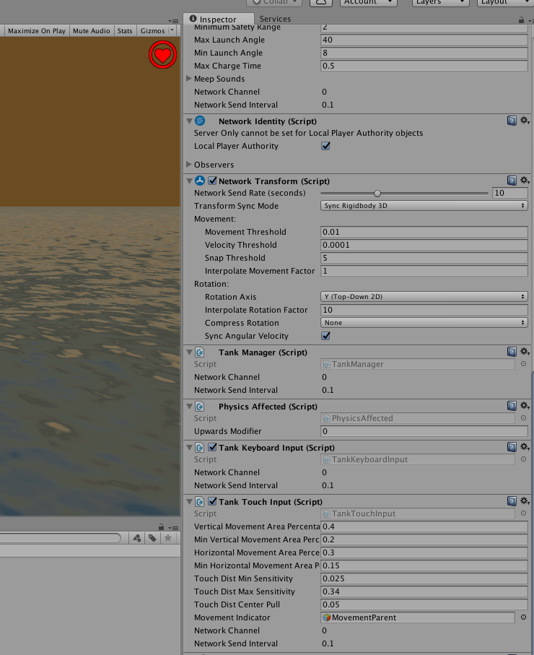Image resolution: width=534 pixels, height=655 pixels.
Task: Click the Inspector panel lock icon
Action: [x=521, y=19]
